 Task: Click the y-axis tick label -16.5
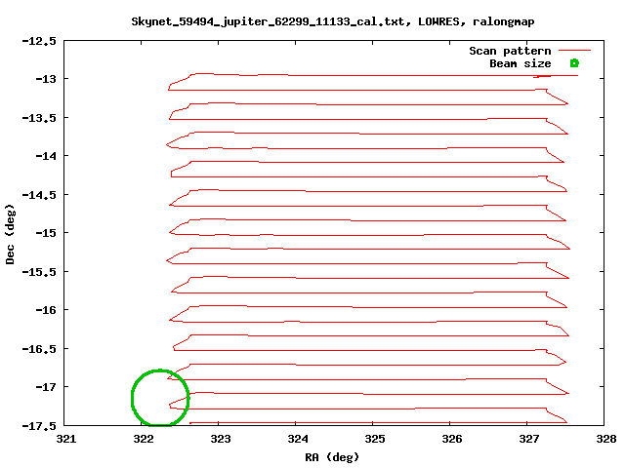click(39, 349)
